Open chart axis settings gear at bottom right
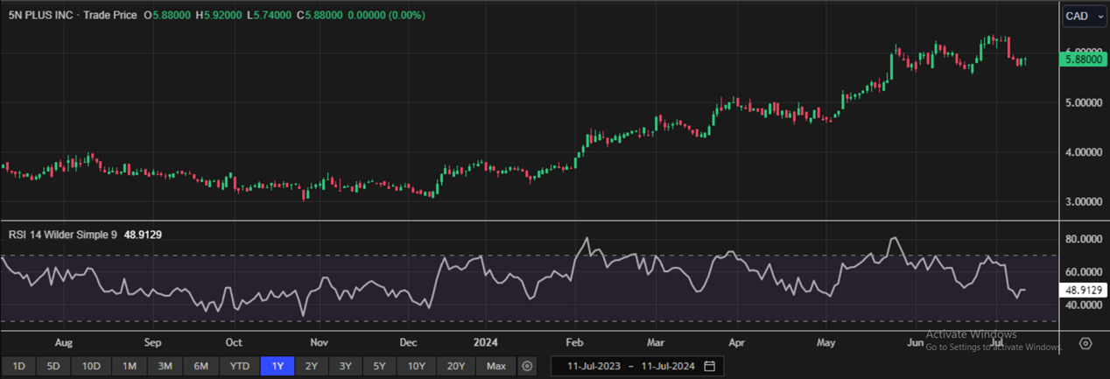 [1085, 343]
